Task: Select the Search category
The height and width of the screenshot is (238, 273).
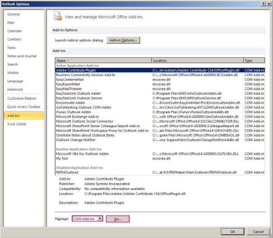Action: [x=12, y=64]
